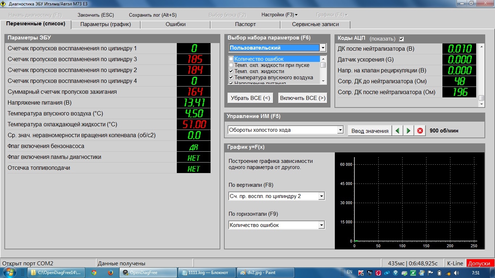Screen dimensions: 495x278
Task: Uncheck the Коды АЦП показать checkbox
Action: point(401,39)
